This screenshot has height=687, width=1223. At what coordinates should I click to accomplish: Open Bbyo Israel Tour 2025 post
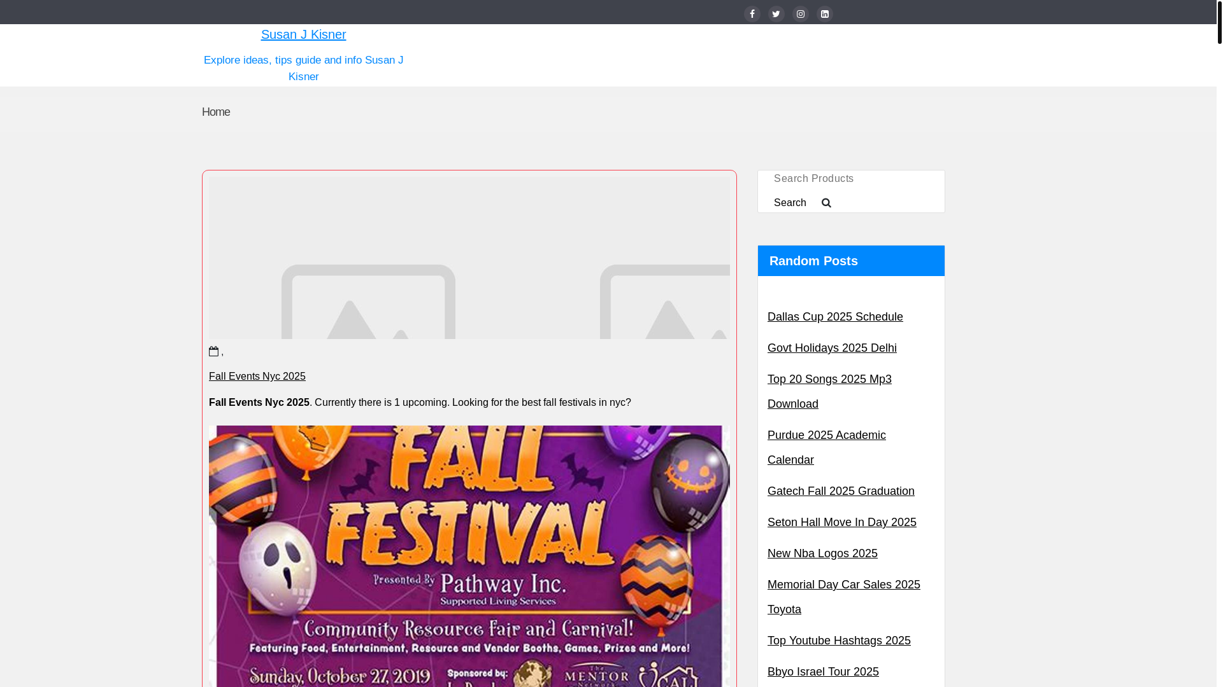click(823, 672)
